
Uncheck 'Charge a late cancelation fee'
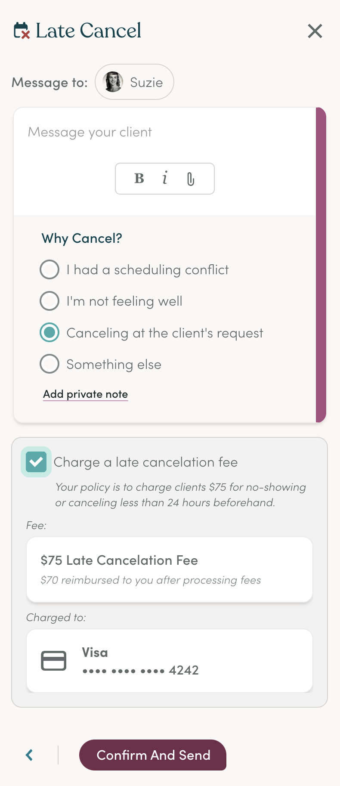coord(36,462)
